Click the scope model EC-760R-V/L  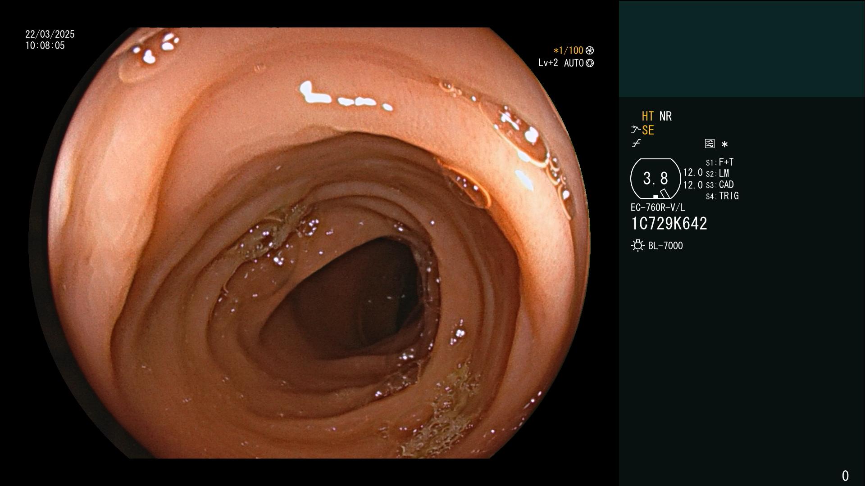657,207
